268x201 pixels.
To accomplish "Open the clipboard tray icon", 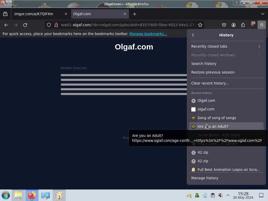I will tap(213, 195).
